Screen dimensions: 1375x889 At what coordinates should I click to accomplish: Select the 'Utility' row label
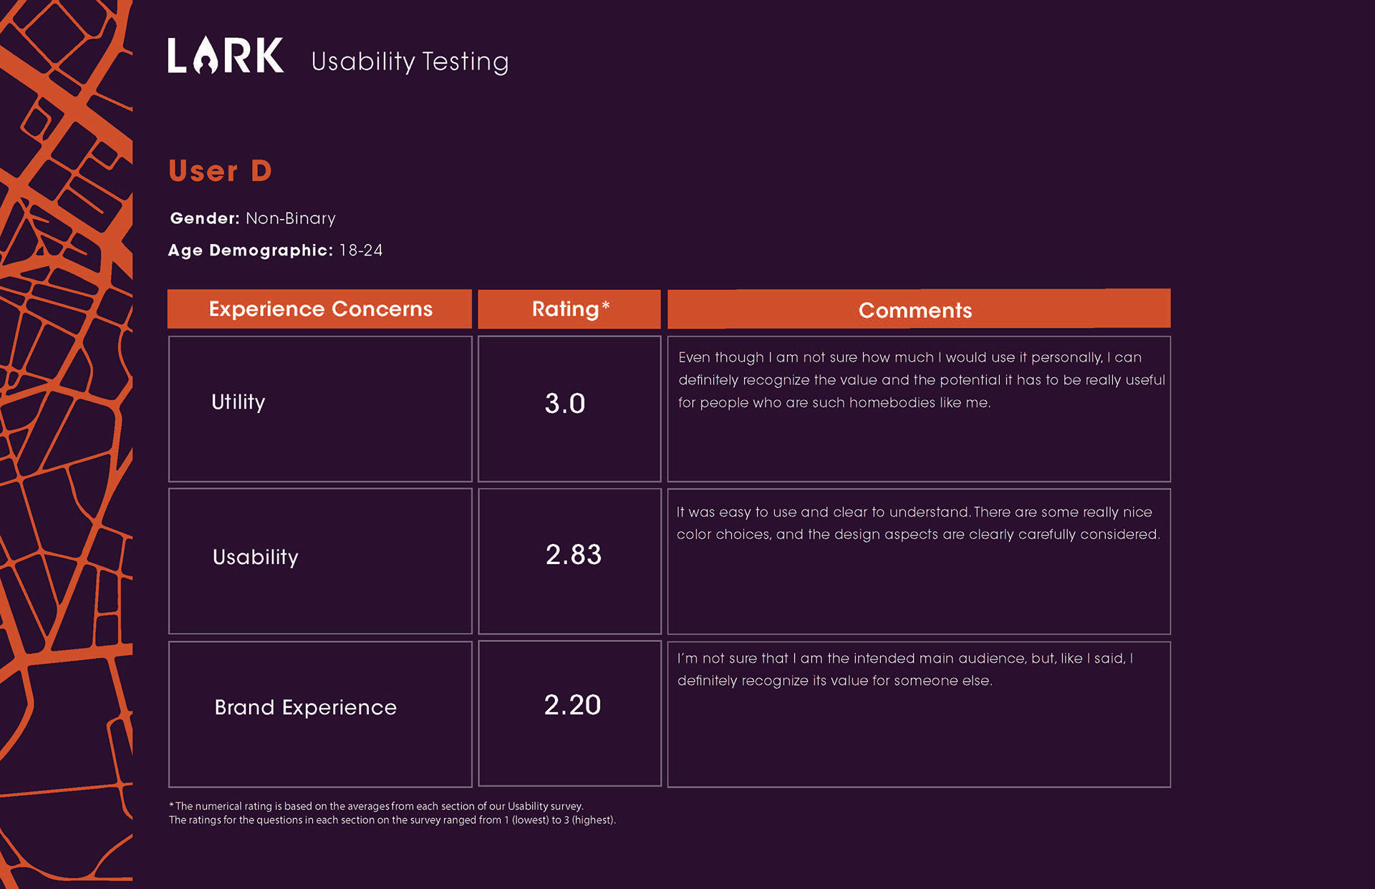238,402
